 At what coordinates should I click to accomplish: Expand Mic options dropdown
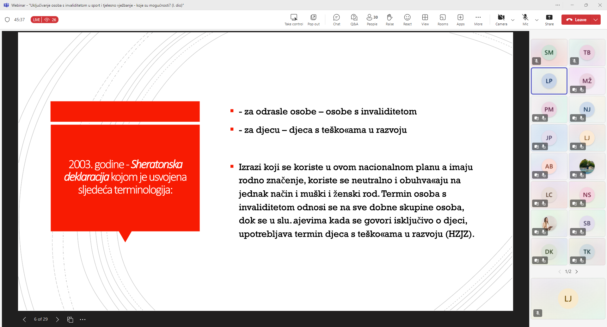pyautogui.click(x=537, y=20)
